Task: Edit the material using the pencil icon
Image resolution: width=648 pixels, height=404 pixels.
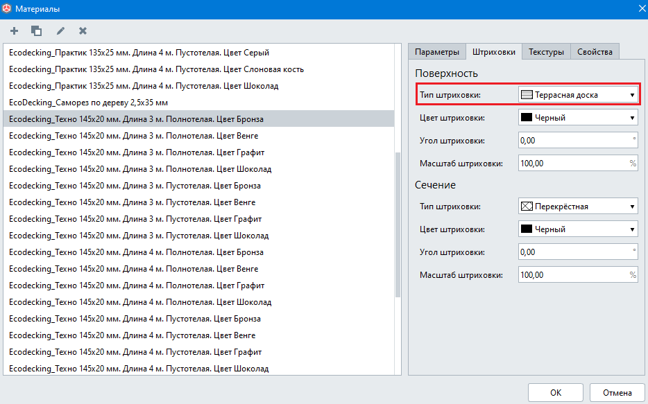Action: coord(60,31)
